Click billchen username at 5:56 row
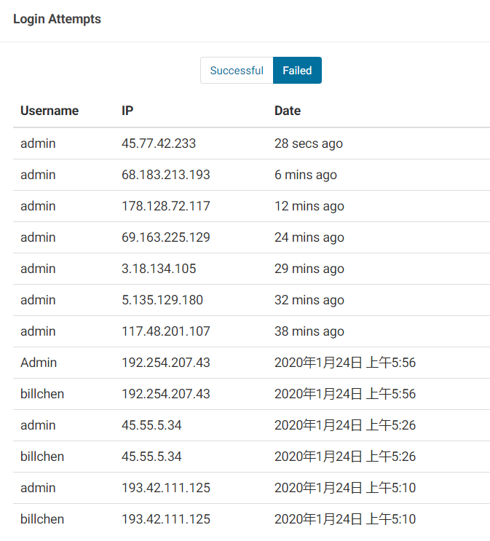Screen dimensions: 490x541 pyautogui.click(x=42, y=394)
